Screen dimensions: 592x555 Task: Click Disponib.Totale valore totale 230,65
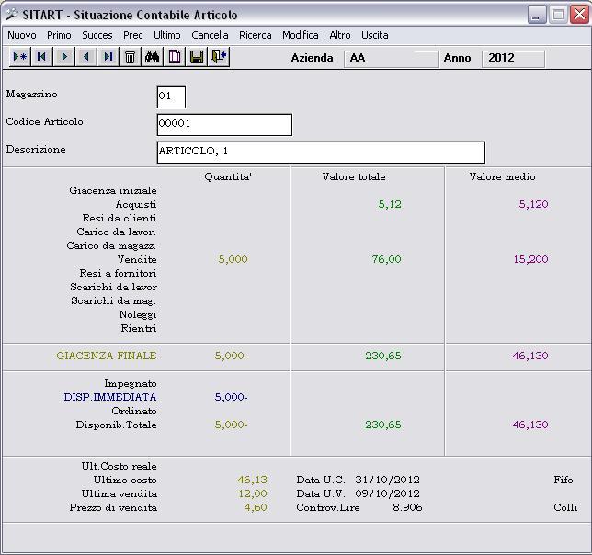click(382, 425)
